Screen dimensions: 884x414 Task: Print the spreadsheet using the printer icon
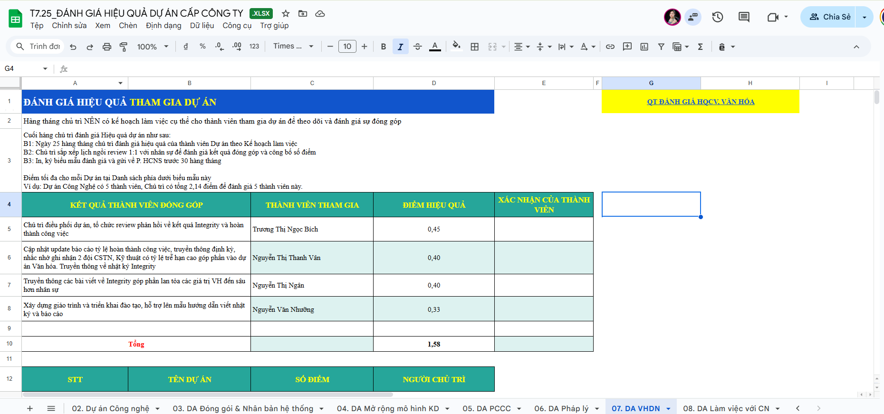(x=107, y=47)
